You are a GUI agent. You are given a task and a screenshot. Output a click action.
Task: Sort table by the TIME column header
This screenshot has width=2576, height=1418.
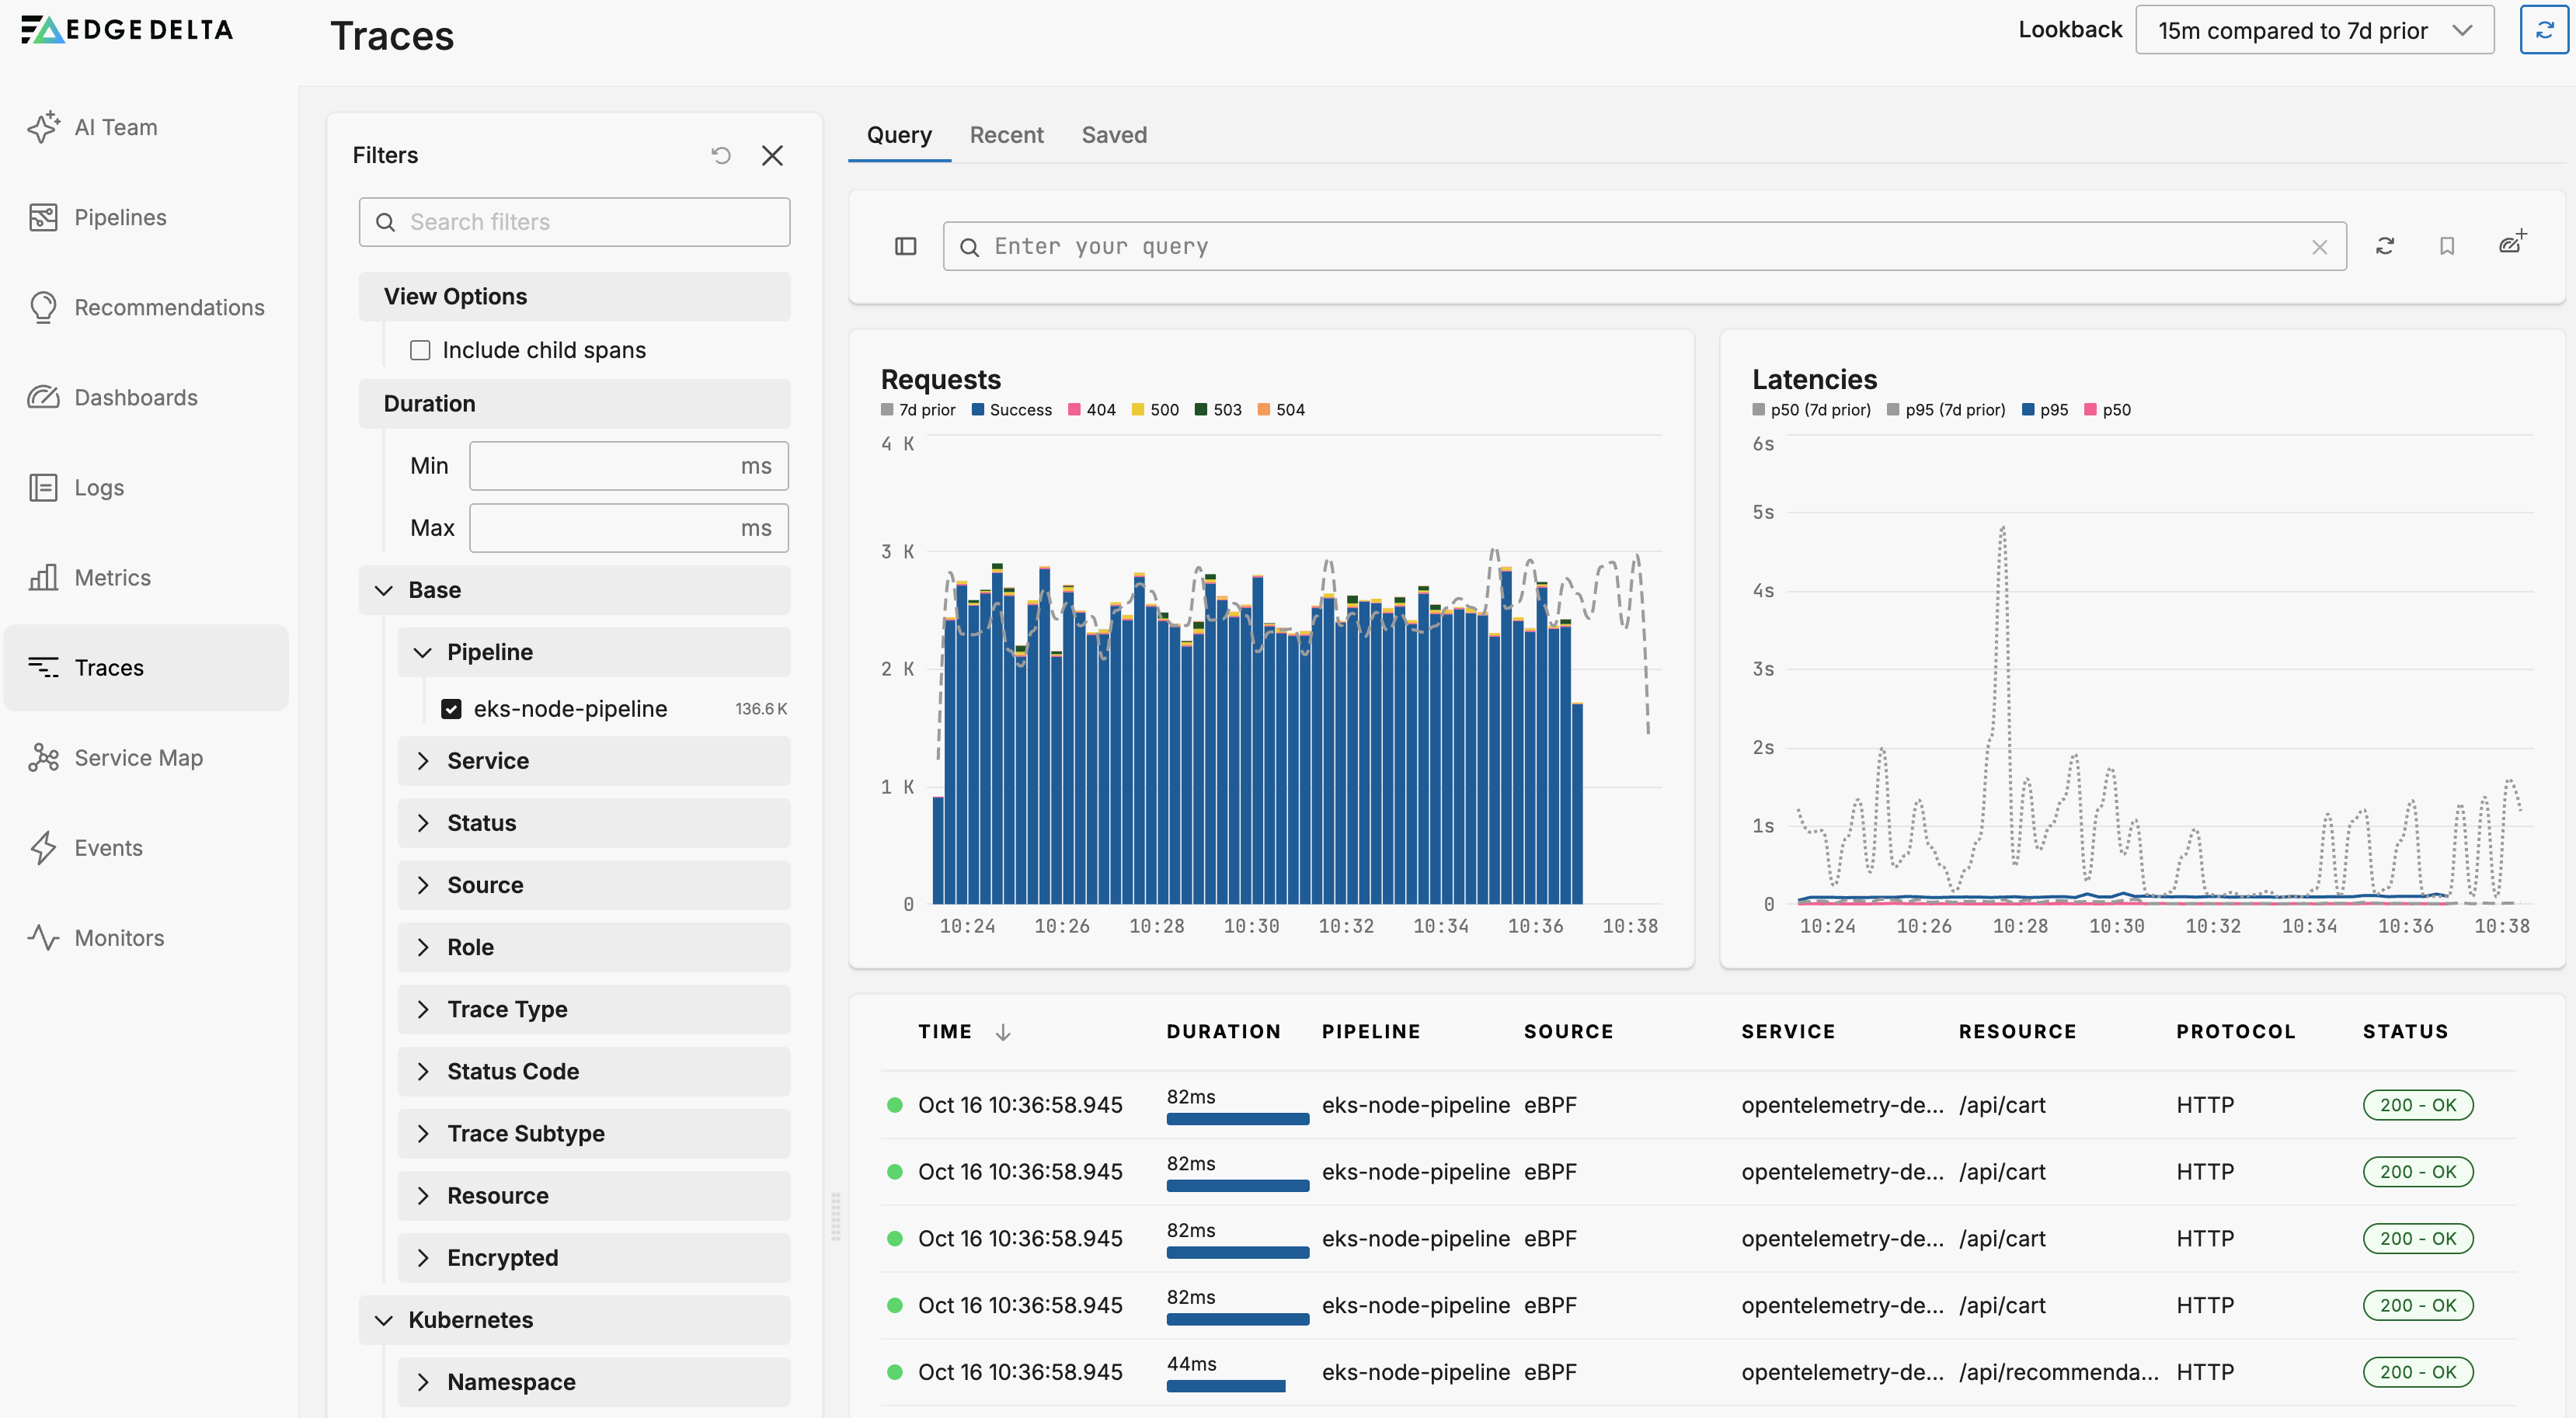point(944,1031)
